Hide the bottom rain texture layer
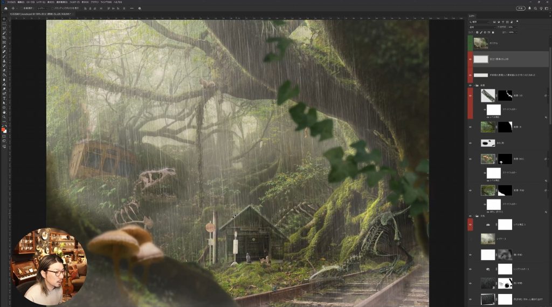 tap(470, 299)
